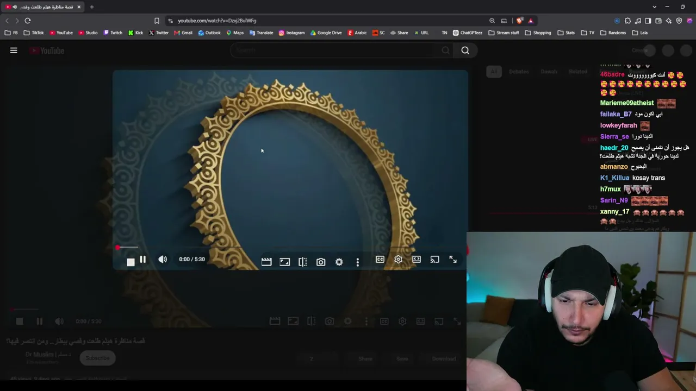Expand the Shopping bookmarks folder
696x391 pixels.
[x=538, y=33]
